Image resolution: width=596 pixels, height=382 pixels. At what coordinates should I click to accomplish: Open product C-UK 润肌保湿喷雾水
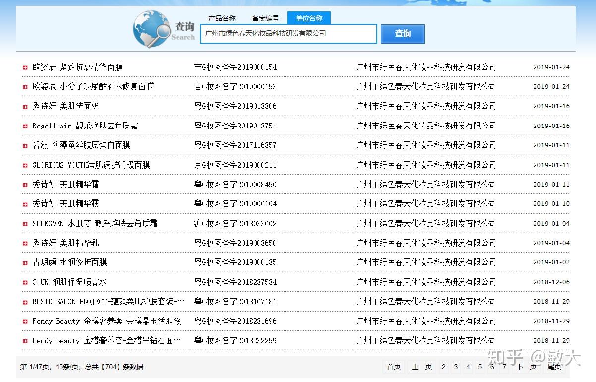pyautogui.click(x=69, y=282)
